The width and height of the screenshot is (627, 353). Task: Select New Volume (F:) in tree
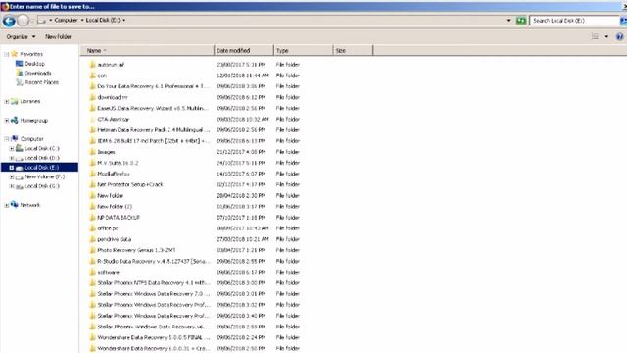click(44, 176)
